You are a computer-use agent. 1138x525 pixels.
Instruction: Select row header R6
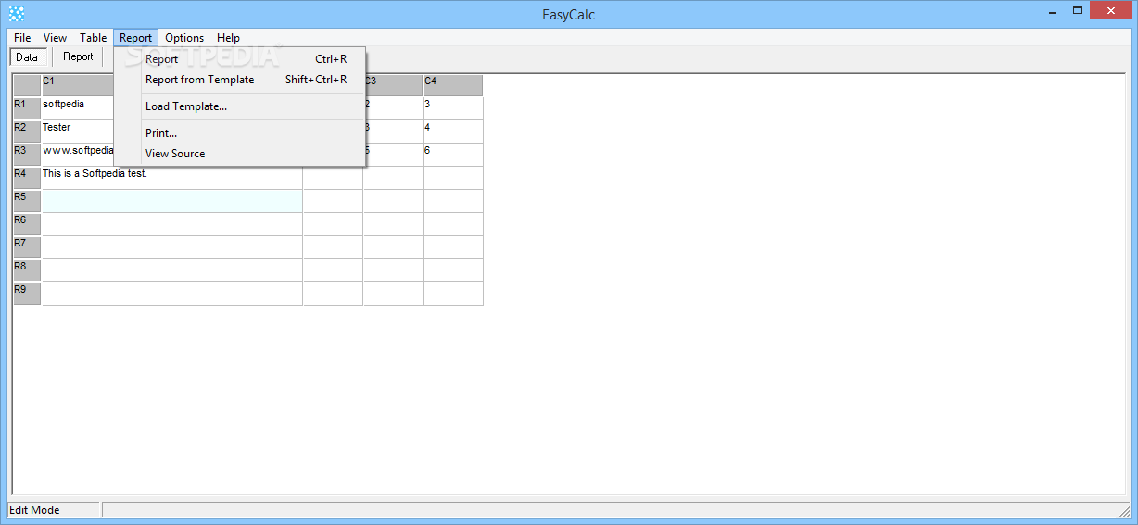[x=27, y=224]
